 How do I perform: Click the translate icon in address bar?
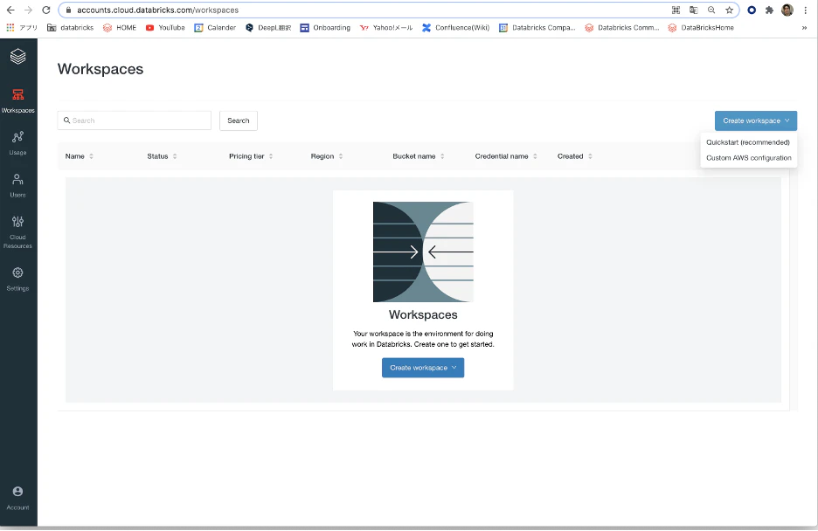point(693,10)
